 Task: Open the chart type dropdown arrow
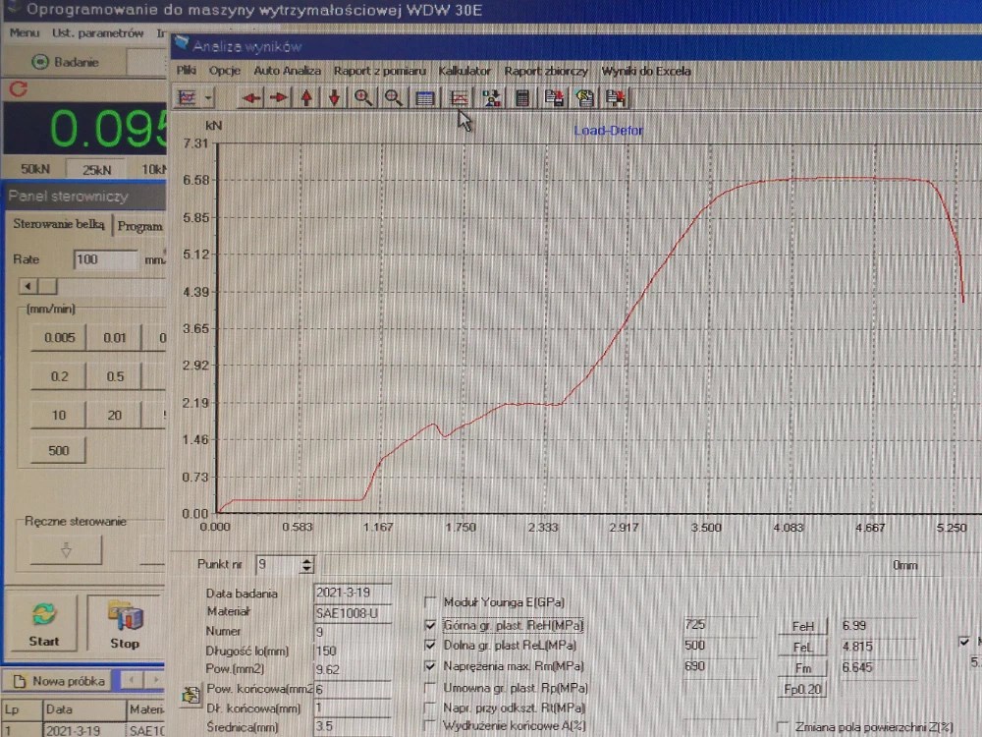tap(208, 98)
